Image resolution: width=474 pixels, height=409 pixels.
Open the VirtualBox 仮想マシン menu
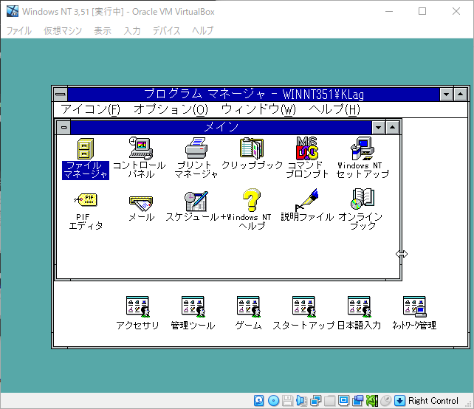[x=63, y=30]
